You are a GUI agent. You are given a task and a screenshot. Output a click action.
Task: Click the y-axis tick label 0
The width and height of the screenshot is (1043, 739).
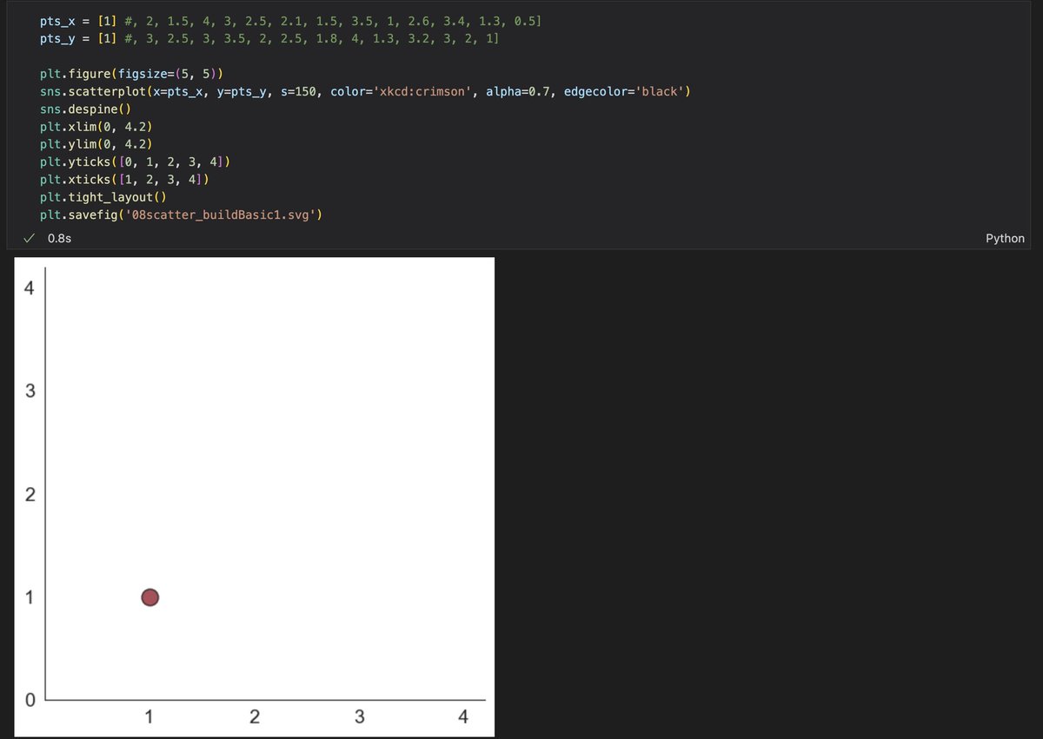[30, 700]
